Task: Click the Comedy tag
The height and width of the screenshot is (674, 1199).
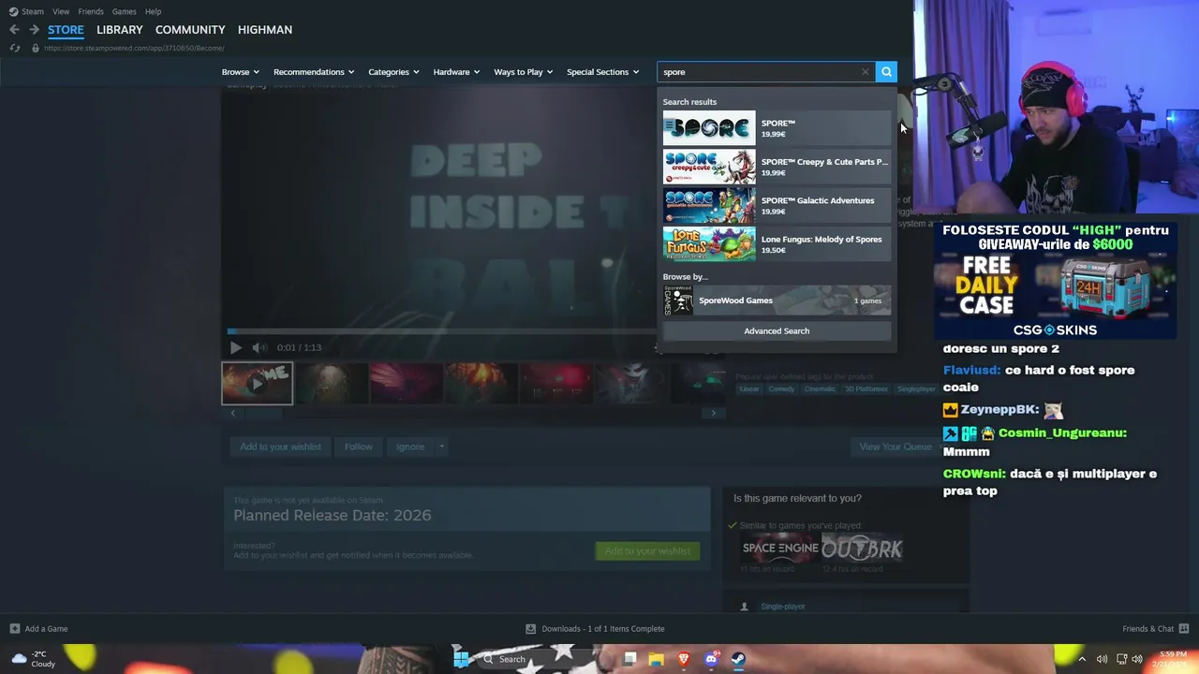Action: tap(781, 388)
